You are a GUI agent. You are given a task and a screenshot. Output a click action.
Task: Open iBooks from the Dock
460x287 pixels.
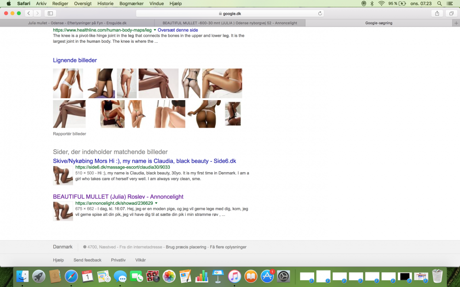click(x=251, y=276)
